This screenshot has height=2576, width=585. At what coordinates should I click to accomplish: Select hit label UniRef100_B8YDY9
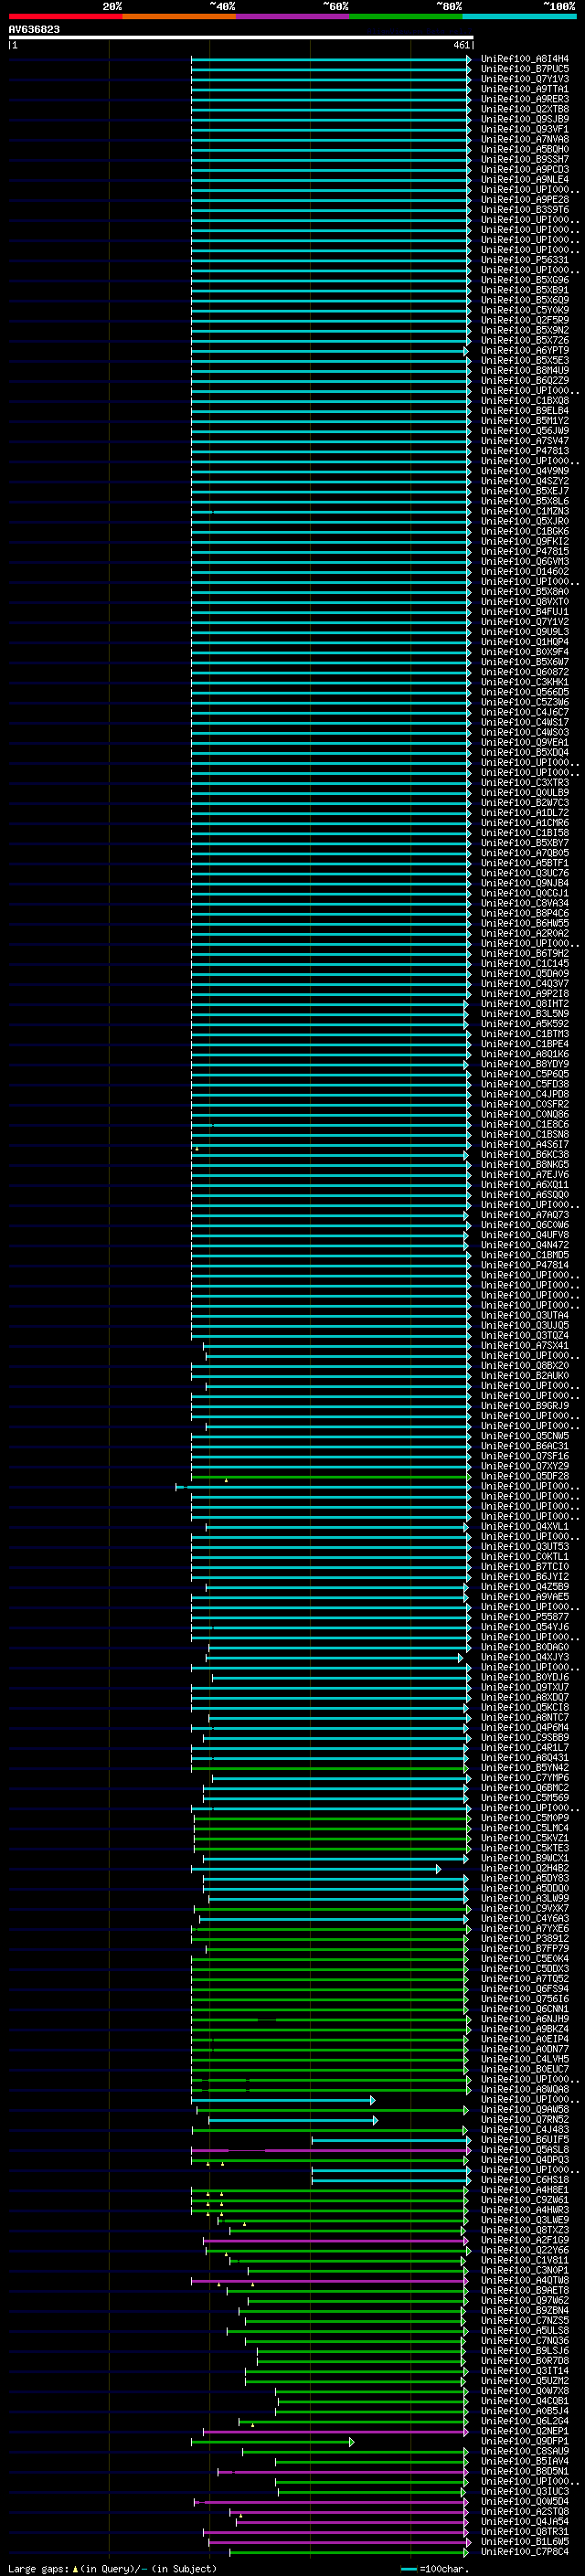(x=525, y=1064)
